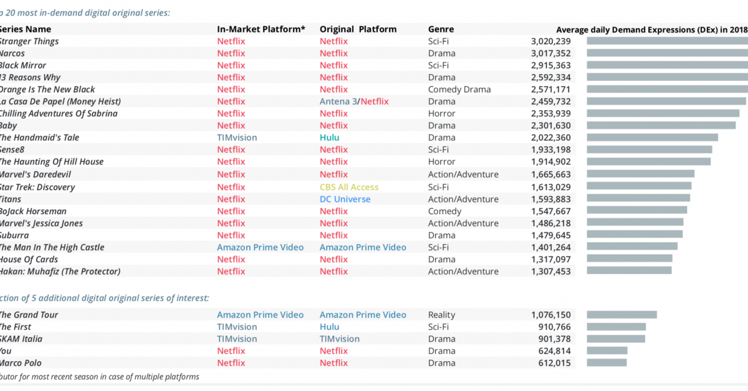Select the Hakan: Muhafiz series row name
748x391 pixels.
60,271
